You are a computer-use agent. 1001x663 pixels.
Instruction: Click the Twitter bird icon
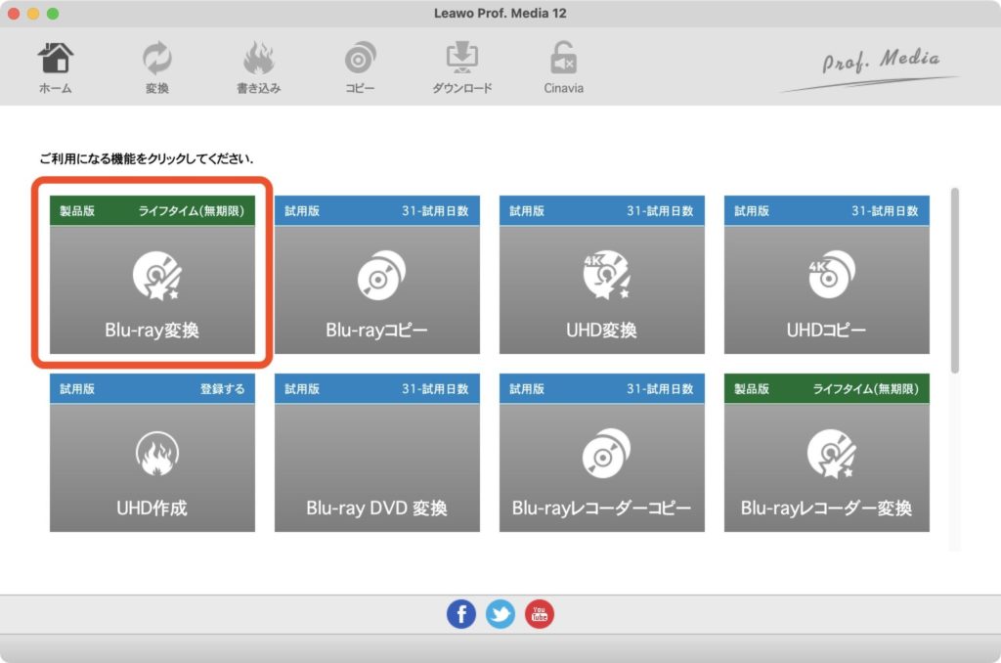tap(500, 614)
